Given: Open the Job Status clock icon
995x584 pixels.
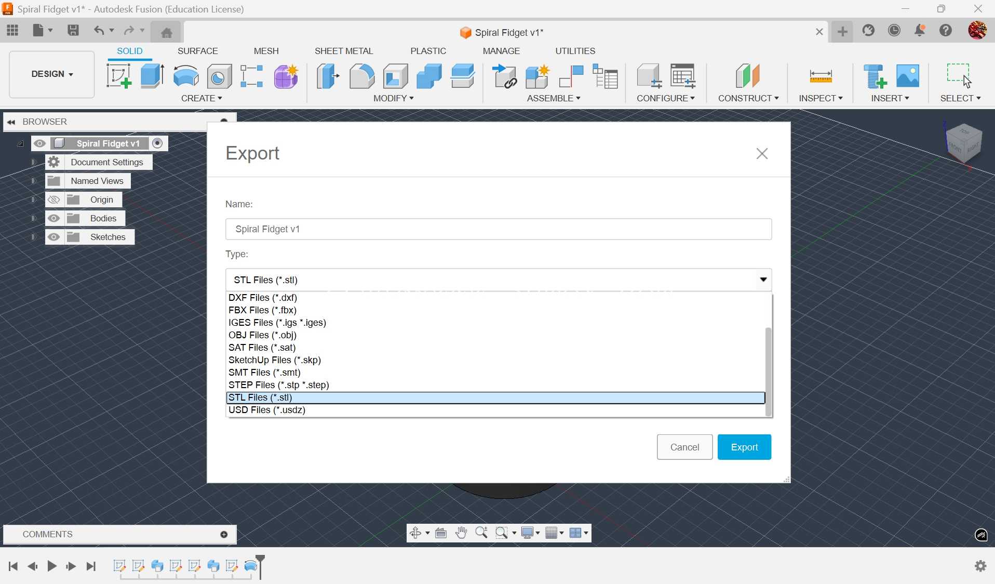Looking at the screenshot, I should pyautogui.click(x=894, y=30).
